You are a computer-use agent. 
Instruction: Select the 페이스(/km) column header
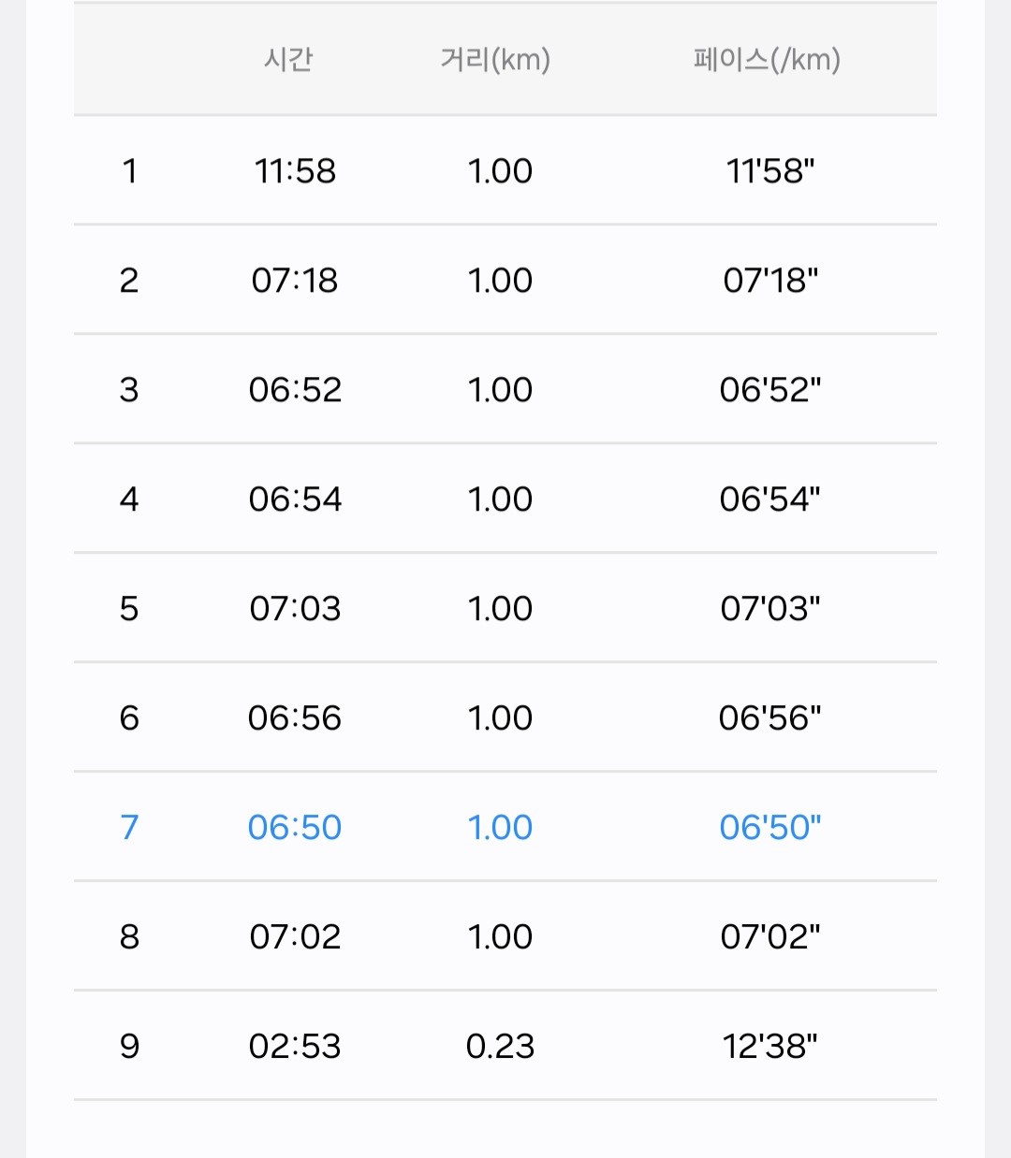pyautogui.click(x=767, y=60)
